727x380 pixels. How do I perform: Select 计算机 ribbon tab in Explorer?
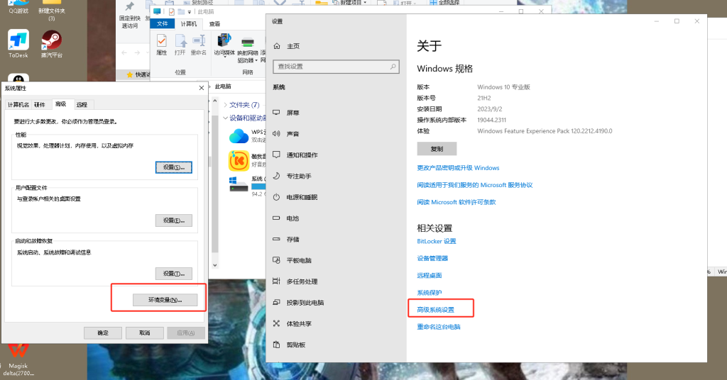189,23
